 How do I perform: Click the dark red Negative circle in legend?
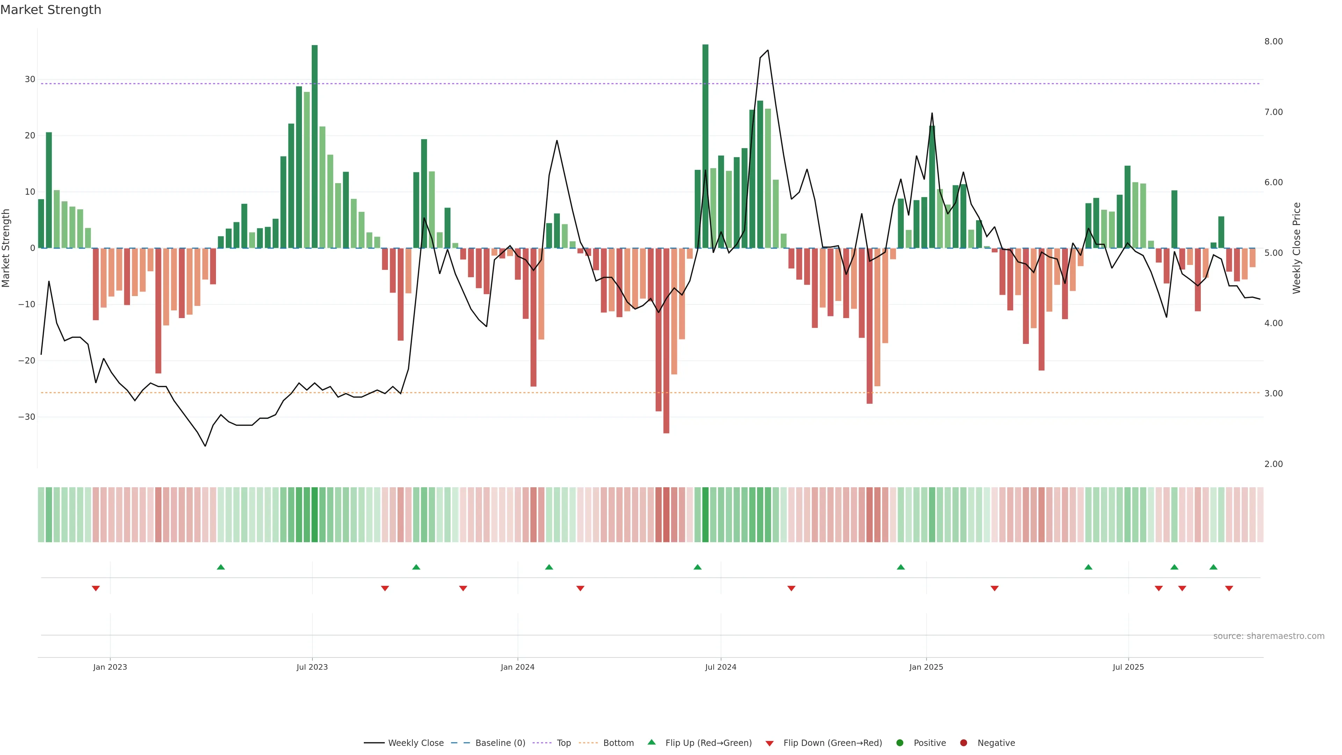963,743
